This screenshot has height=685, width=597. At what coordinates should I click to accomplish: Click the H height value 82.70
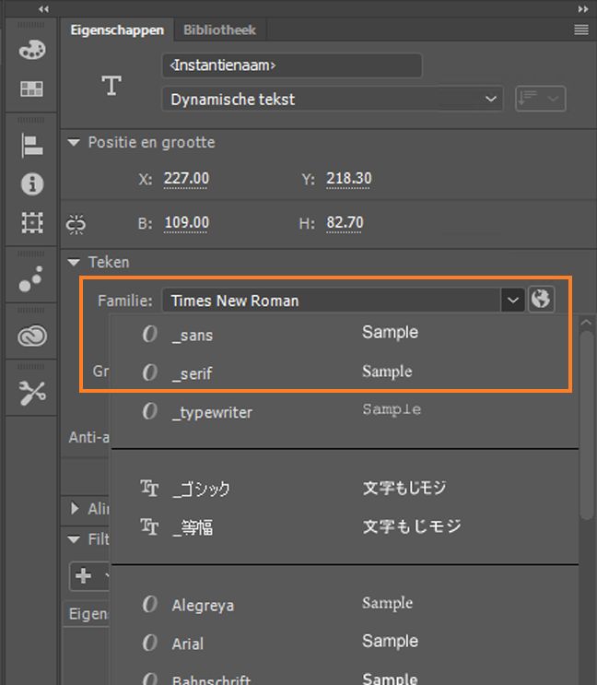(x=345, y=222)
